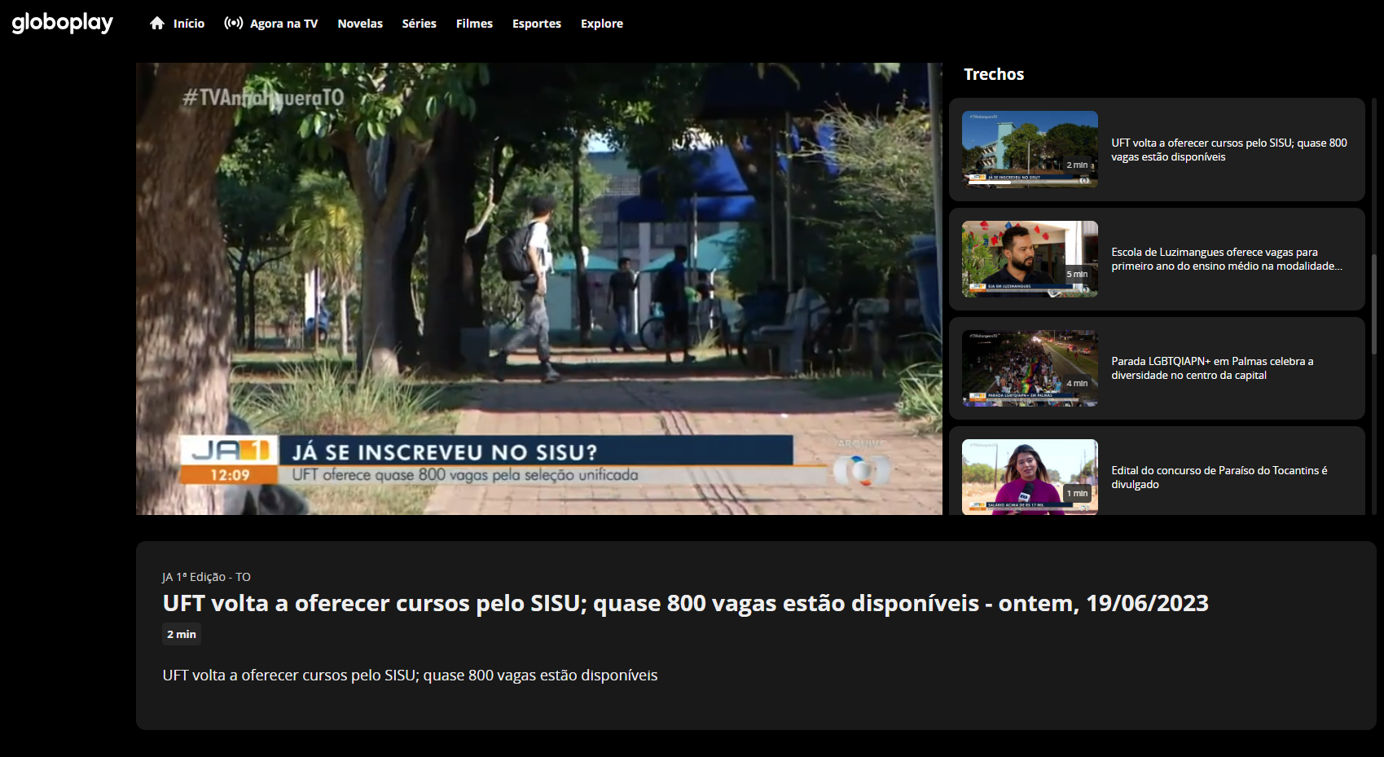Select 'Escola de Luzimangues oferece vagas' title

[1227, 259]
